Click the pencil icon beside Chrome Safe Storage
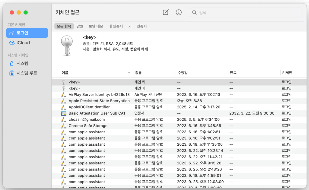The image size is (309, 190). point(63,126)
